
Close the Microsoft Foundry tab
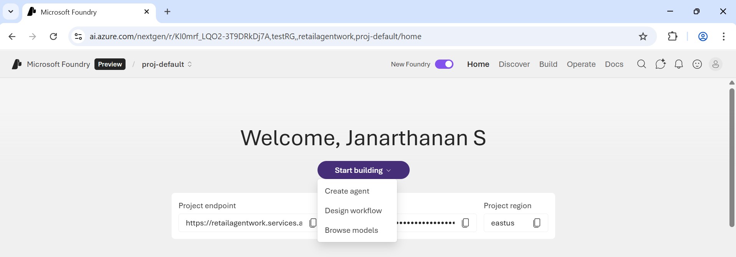pyautogui.click(x=147, y=12)
